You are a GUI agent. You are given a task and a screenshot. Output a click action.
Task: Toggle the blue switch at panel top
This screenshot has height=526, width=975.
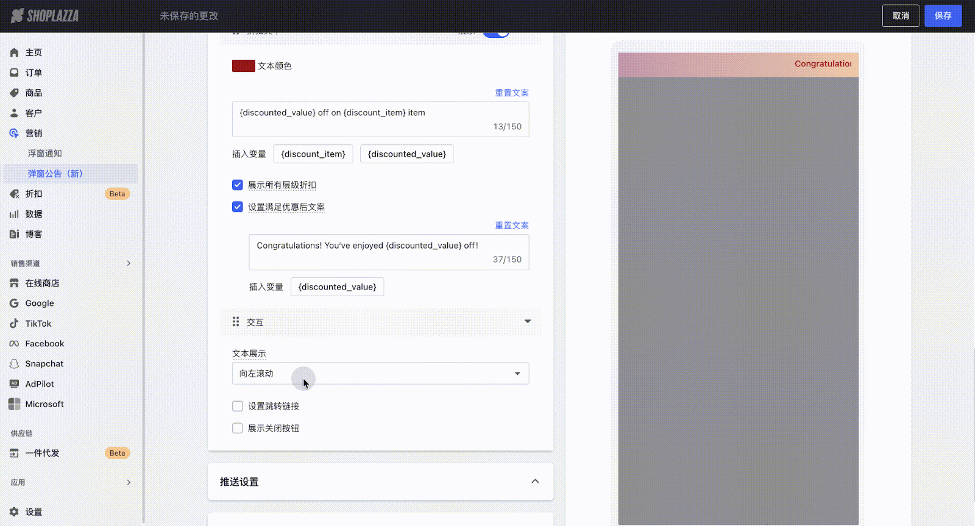pos(496,33)
